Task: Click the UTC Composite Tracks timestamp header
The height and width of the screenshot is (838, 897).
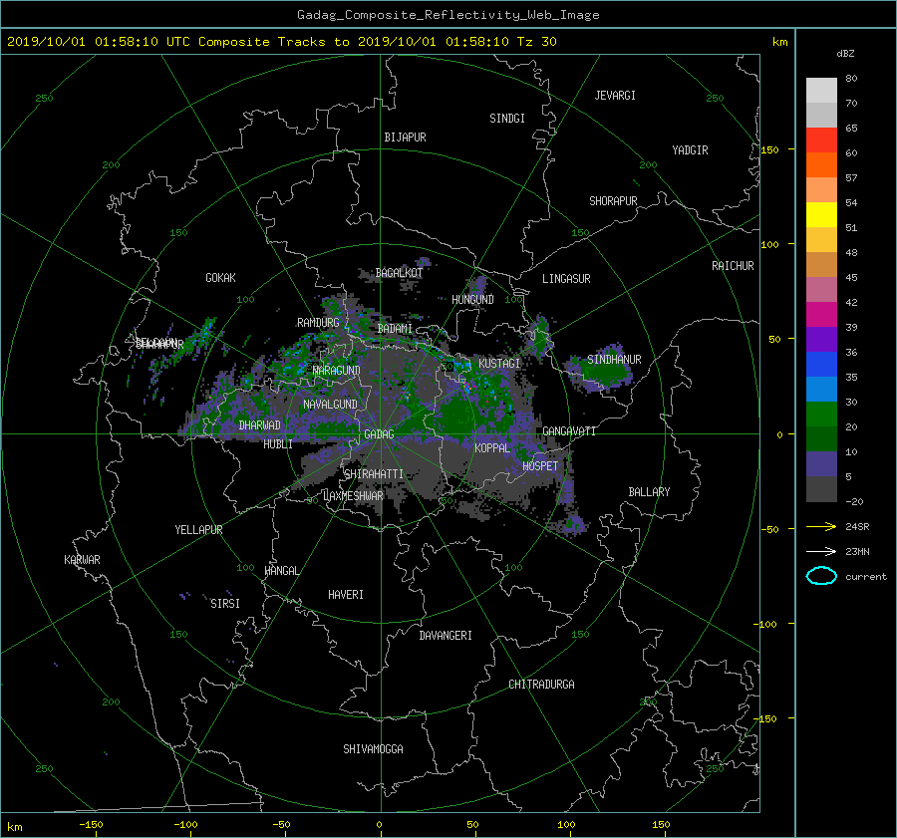Action: click(x=281, y=42)
